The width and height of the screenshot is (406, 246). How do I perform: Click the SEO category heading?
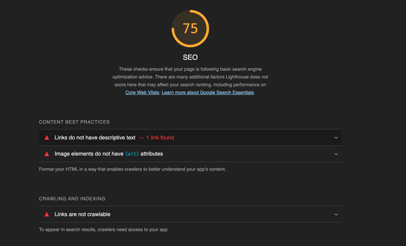point(190,57)
